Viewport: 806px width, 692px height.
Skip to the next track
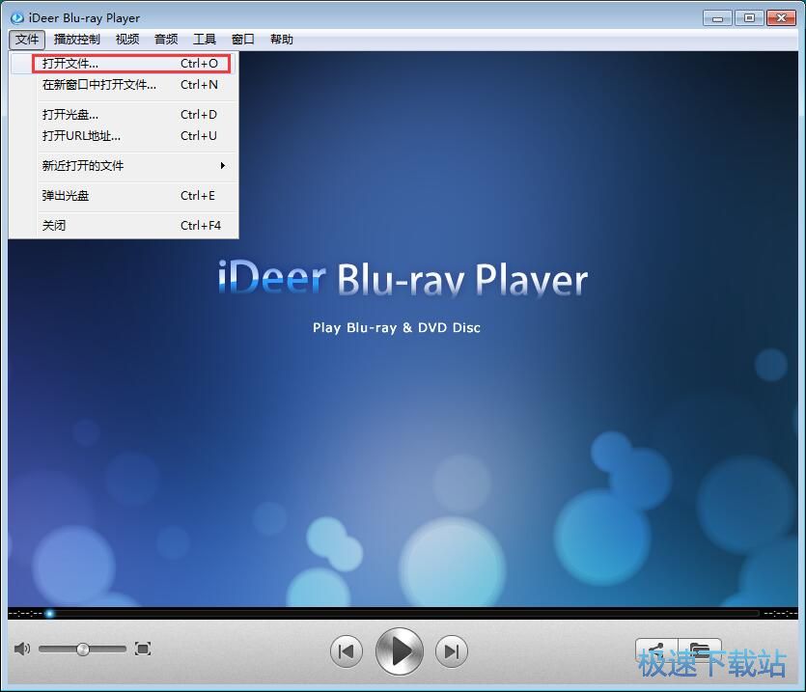coord(452,651)
